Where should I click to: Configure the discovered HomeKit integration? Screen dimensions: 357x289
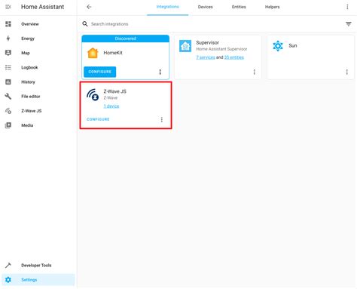click(99, 72)
